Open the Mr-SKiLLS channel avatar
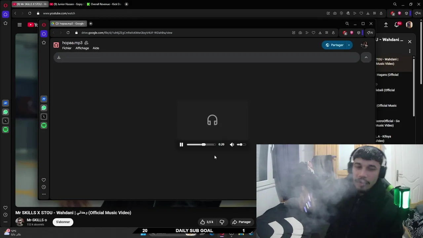 [x=19, y=222]
